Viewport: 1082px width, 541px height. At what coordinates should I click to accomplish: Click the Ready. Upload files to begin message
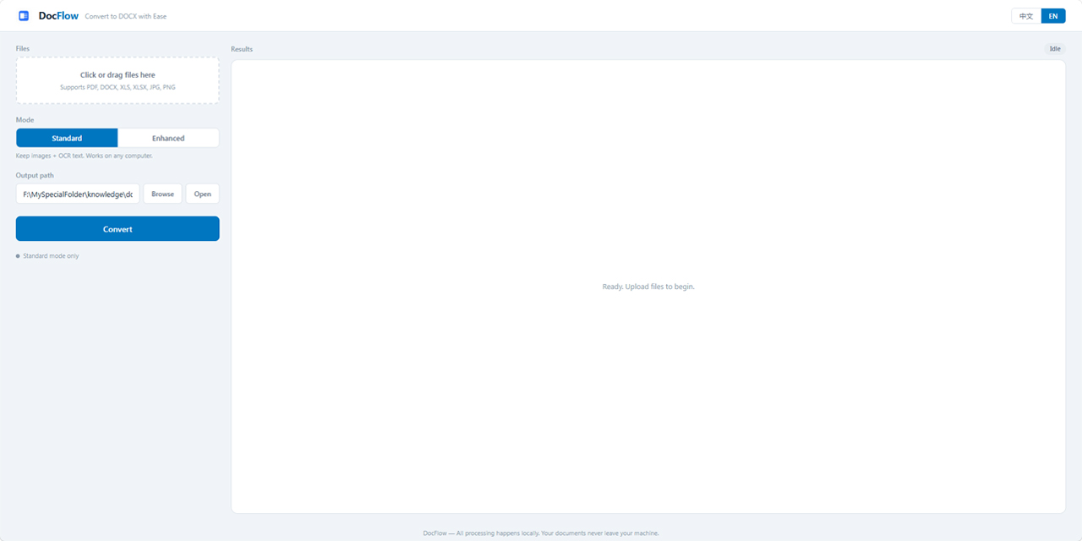pos(648,287)
